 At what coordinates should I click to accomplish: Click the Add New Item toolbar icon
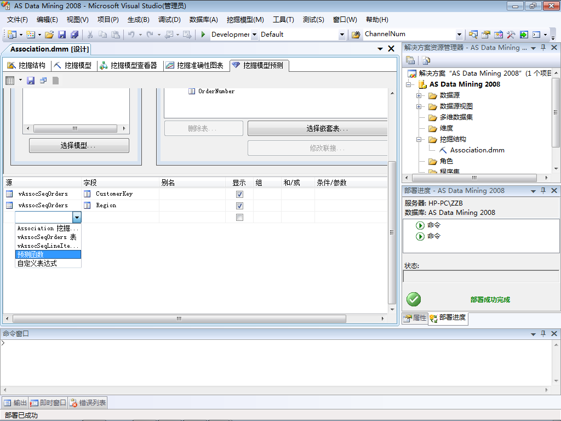pyautogui.click(x=31, y=35)
